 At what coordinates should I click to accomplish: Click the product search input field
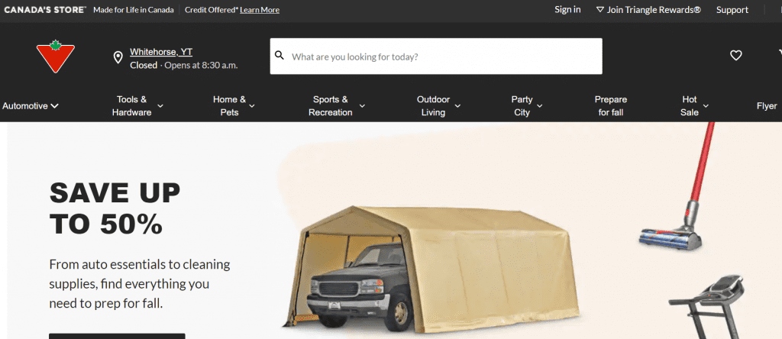coord(436,56)
